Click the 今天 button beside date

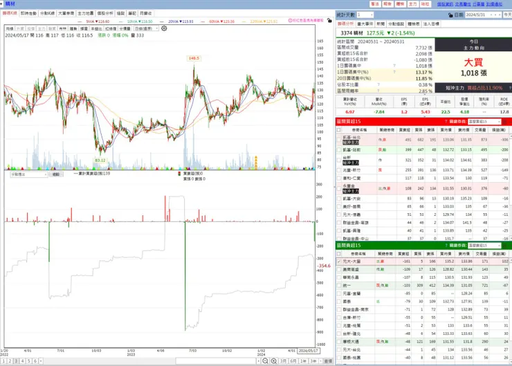pyautogui.click(x=507, y=15)
